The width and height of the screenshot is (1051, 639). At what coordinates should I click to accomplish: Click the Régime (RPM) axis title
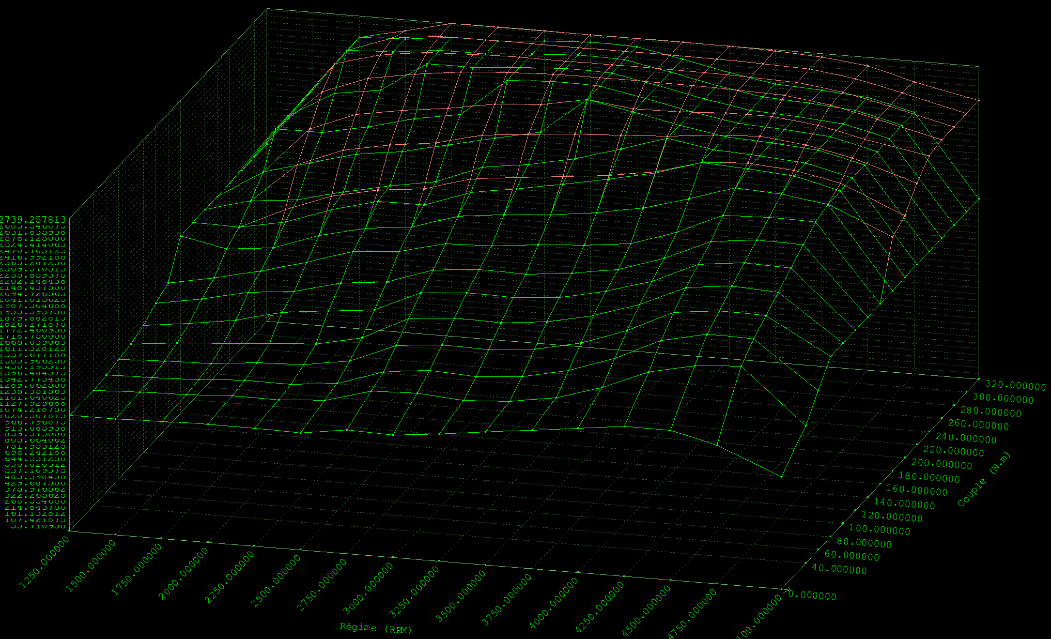pyautogui.click(x=376, y=628)
